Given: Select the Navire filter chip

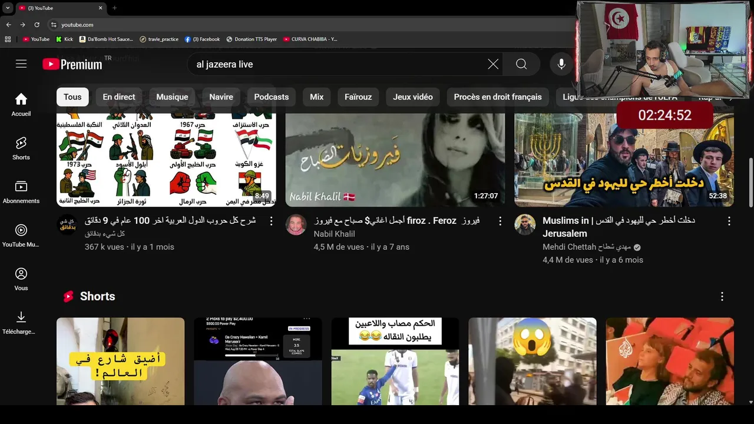Looking at the screenshot, I should click(221, 97).
